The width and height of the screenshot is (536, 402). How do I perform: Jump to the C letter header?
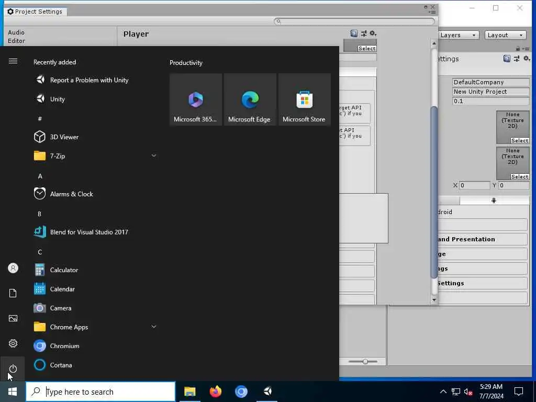40,252
